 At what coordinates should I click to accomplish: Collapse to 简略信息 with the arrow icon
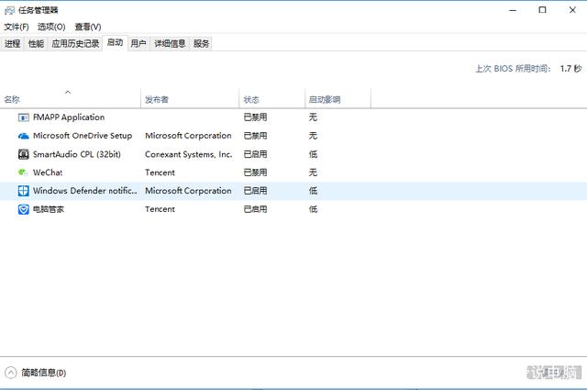(x=11, y=373)
